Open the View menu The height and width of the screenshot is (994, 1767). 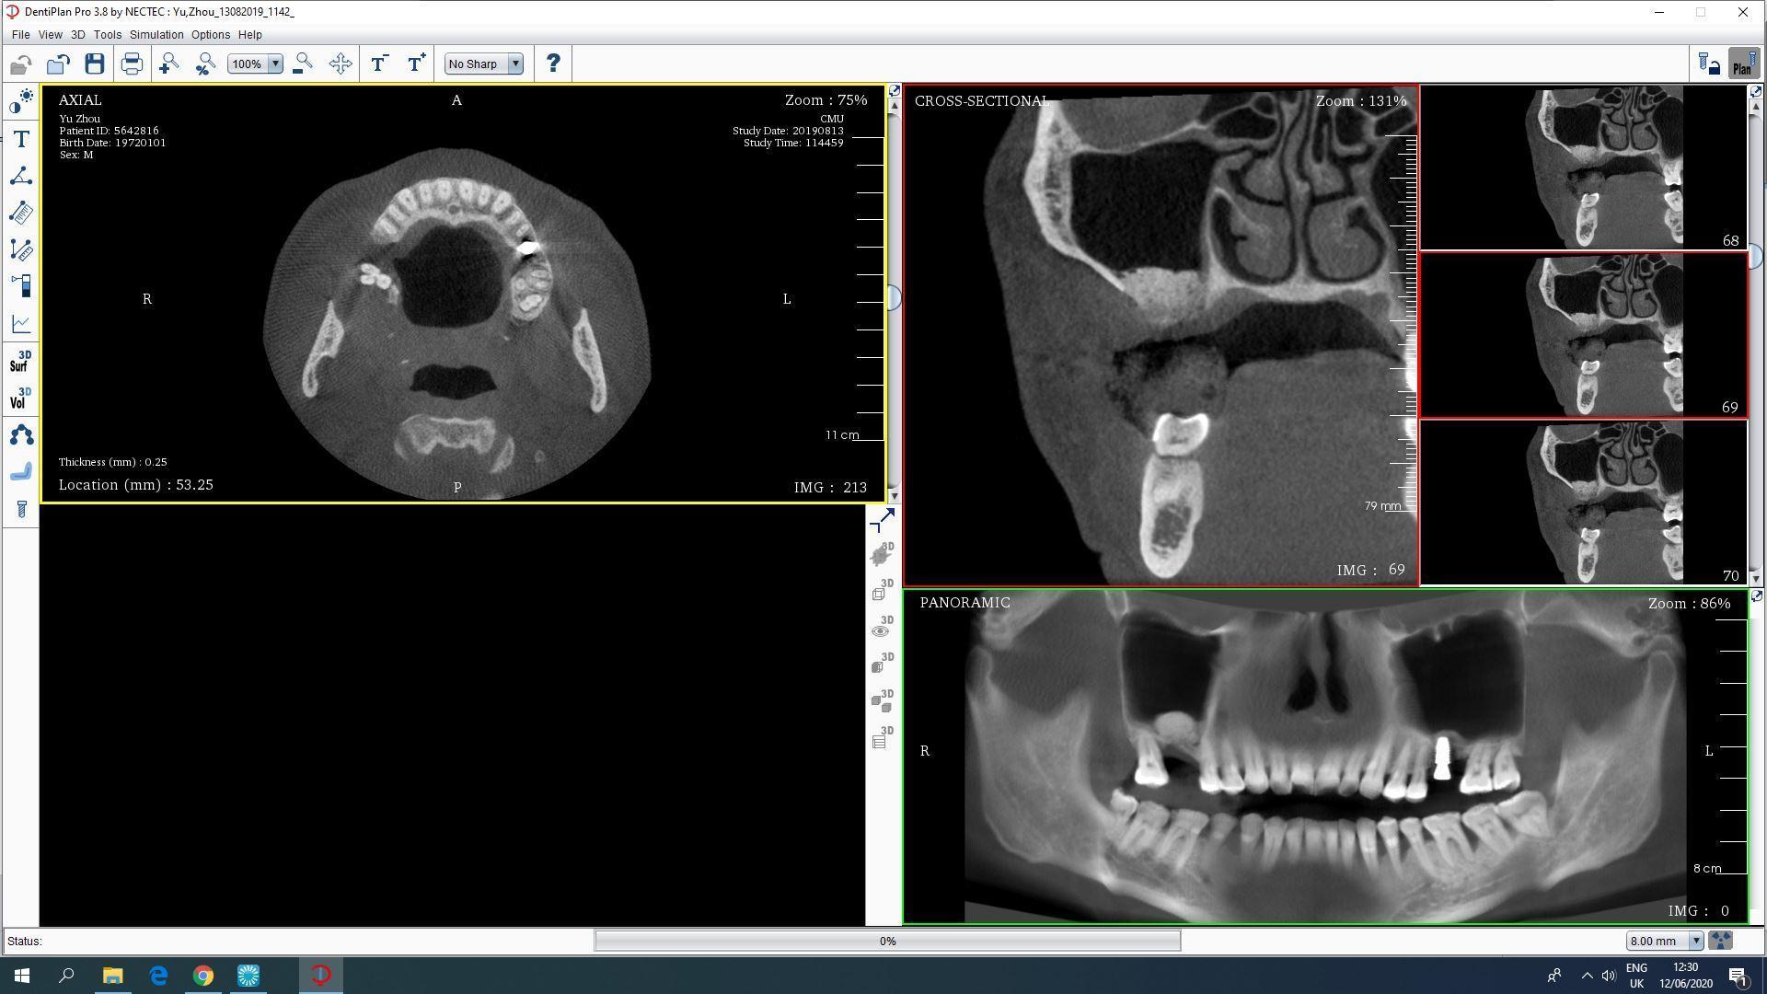[x=50, y=34]
